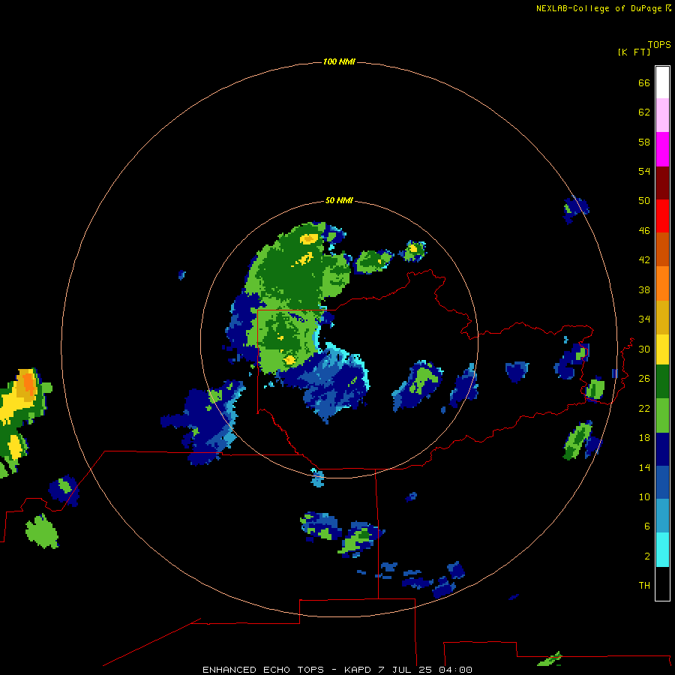
Task: Click the TOPS legend heading
Action: (x=659, y=45)
